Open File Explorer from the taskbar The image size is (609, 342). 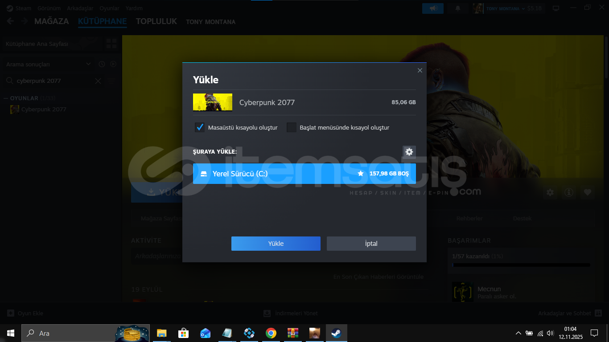161,333
